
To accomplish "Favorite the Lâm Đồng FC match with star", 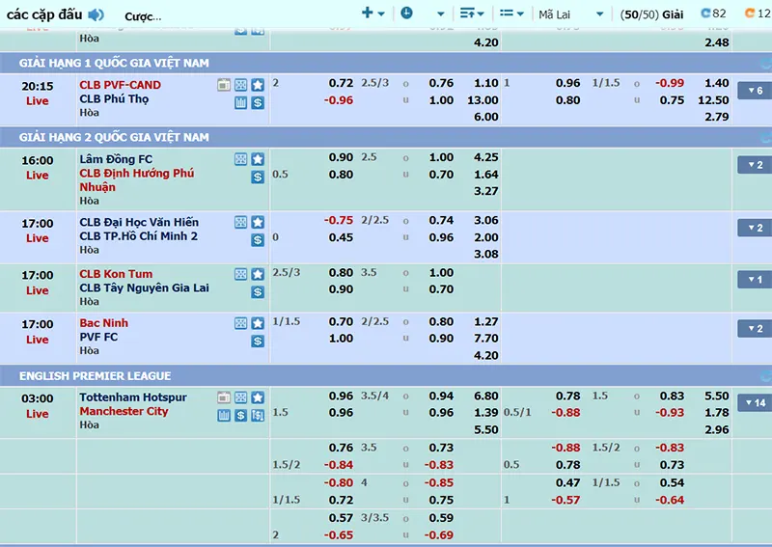I will (258, 159).
